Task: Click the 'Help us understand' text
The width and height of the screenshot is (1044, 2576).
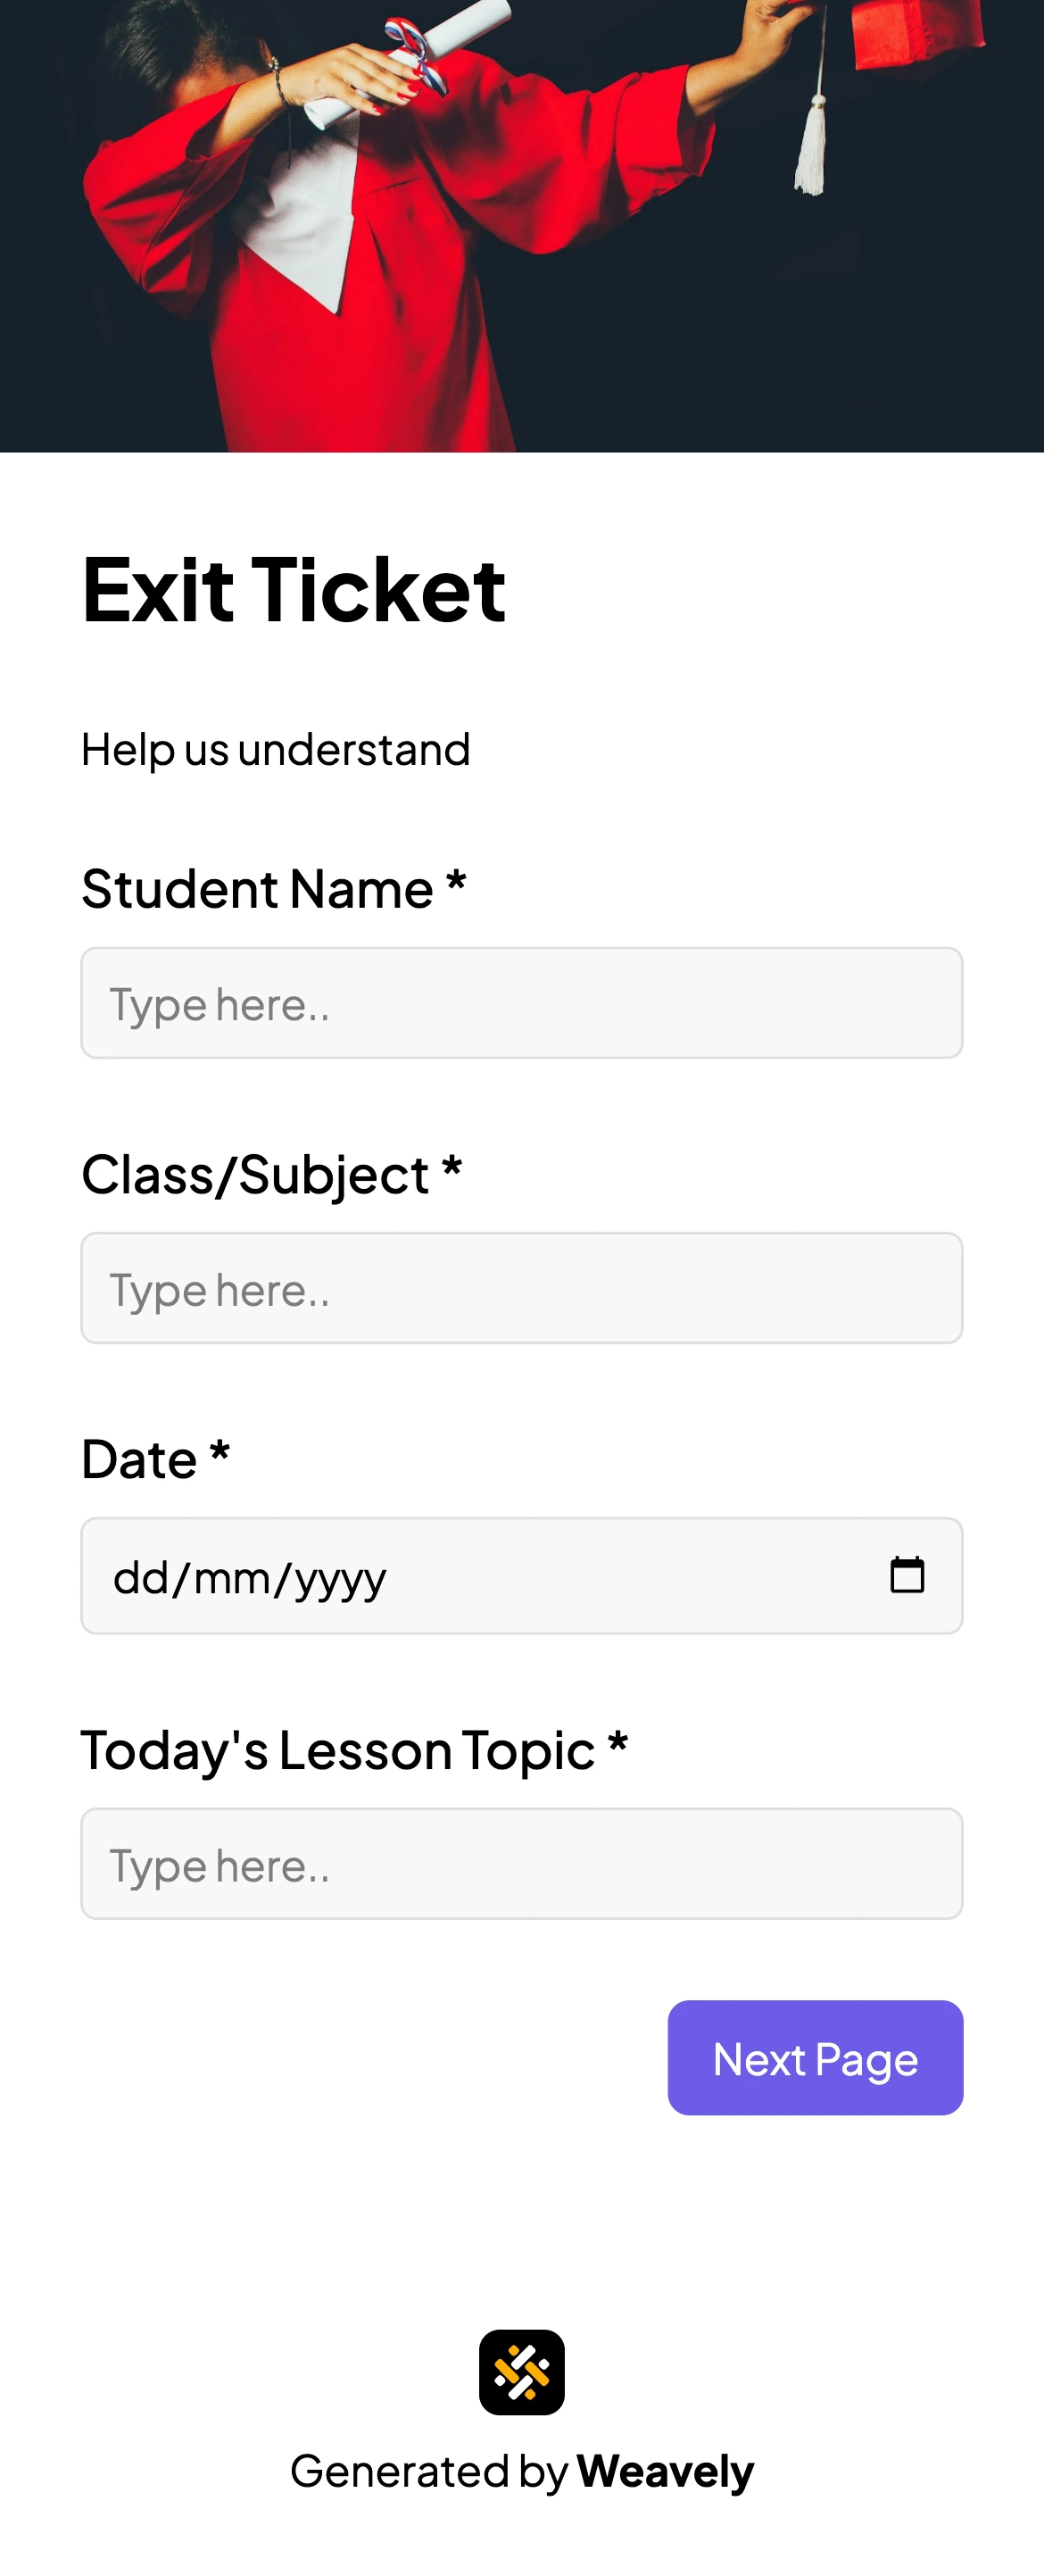Action: [x=275, y=748]
